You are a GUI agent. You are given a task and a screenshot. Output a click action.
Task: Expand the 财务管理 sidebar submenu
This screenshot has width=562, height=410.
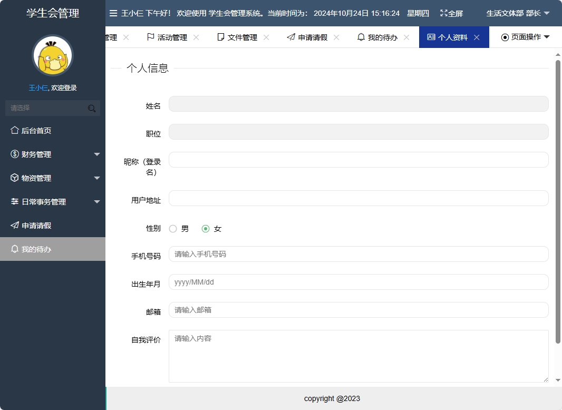(96, 154)
